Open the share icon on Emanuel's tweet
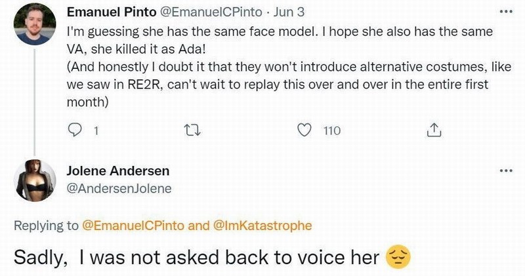The image size is (525, 276). click(432, 130)
